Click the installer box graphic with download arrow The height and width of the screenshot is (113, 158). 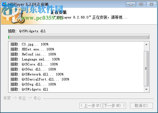coord(17,16)
